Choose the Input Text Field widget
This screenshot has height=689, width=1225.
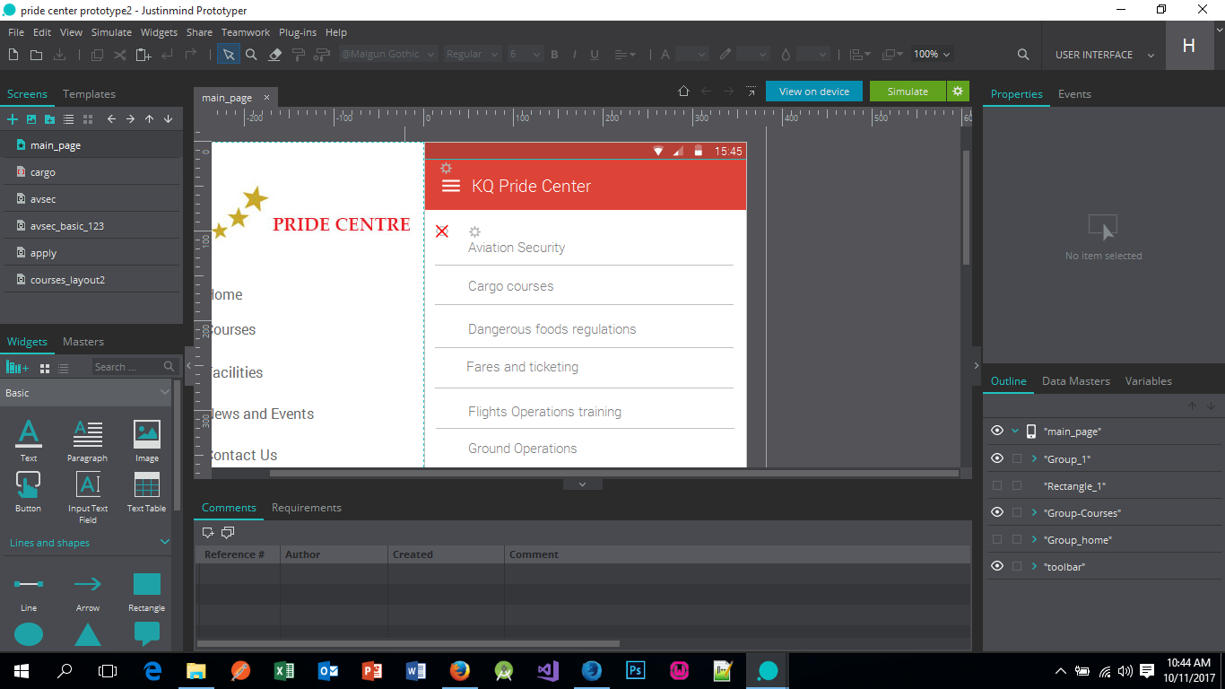coord(88,492)
